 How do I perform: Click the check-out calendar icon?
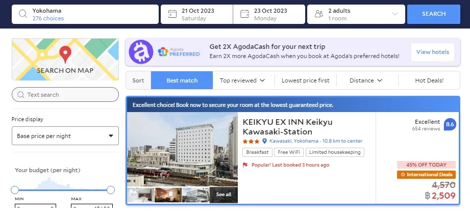pyautogui.click(x=244, y=14)
